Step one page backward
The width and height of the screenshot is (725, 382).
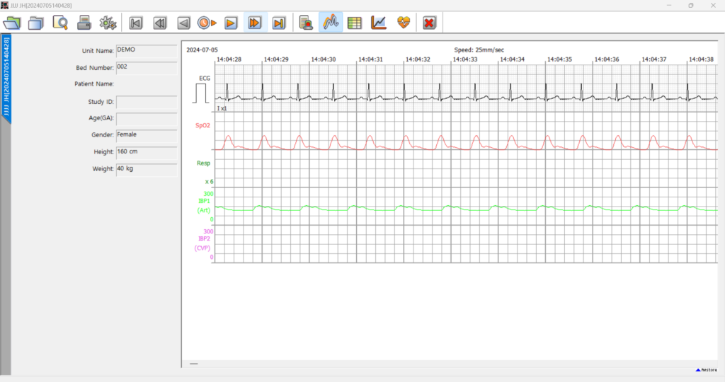point(183,23)
